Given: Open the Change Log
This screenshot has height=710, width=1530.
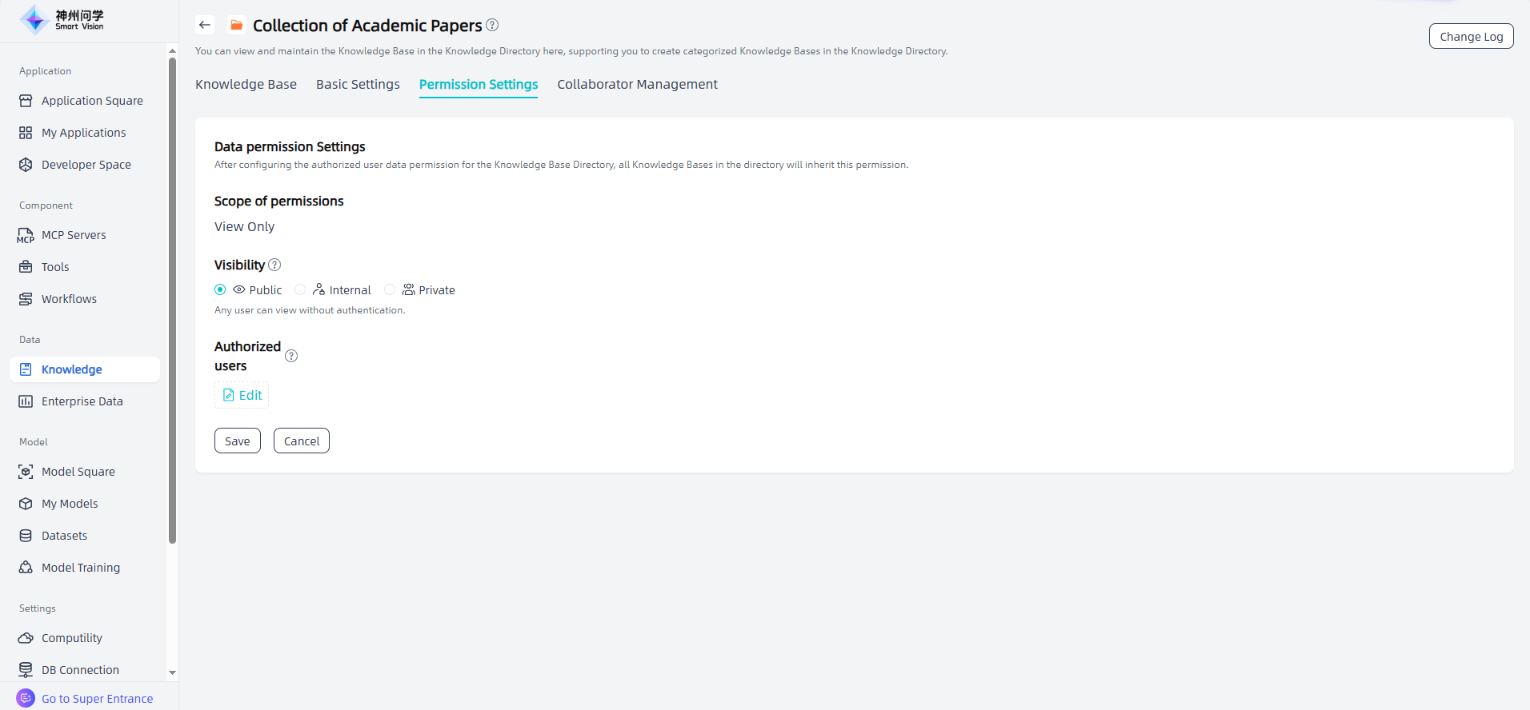Looking at the screenshot, I should pos(1471,36).
